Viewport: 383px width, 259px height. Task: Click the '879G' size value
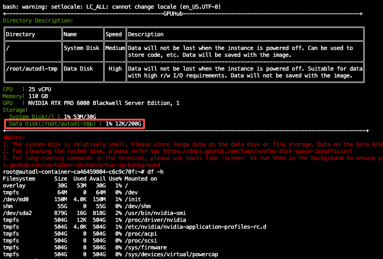(x=61, y=213)
